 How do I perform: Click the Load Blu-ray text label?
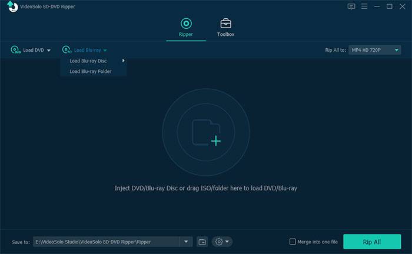pyautogui.click(x=87, y=51)
